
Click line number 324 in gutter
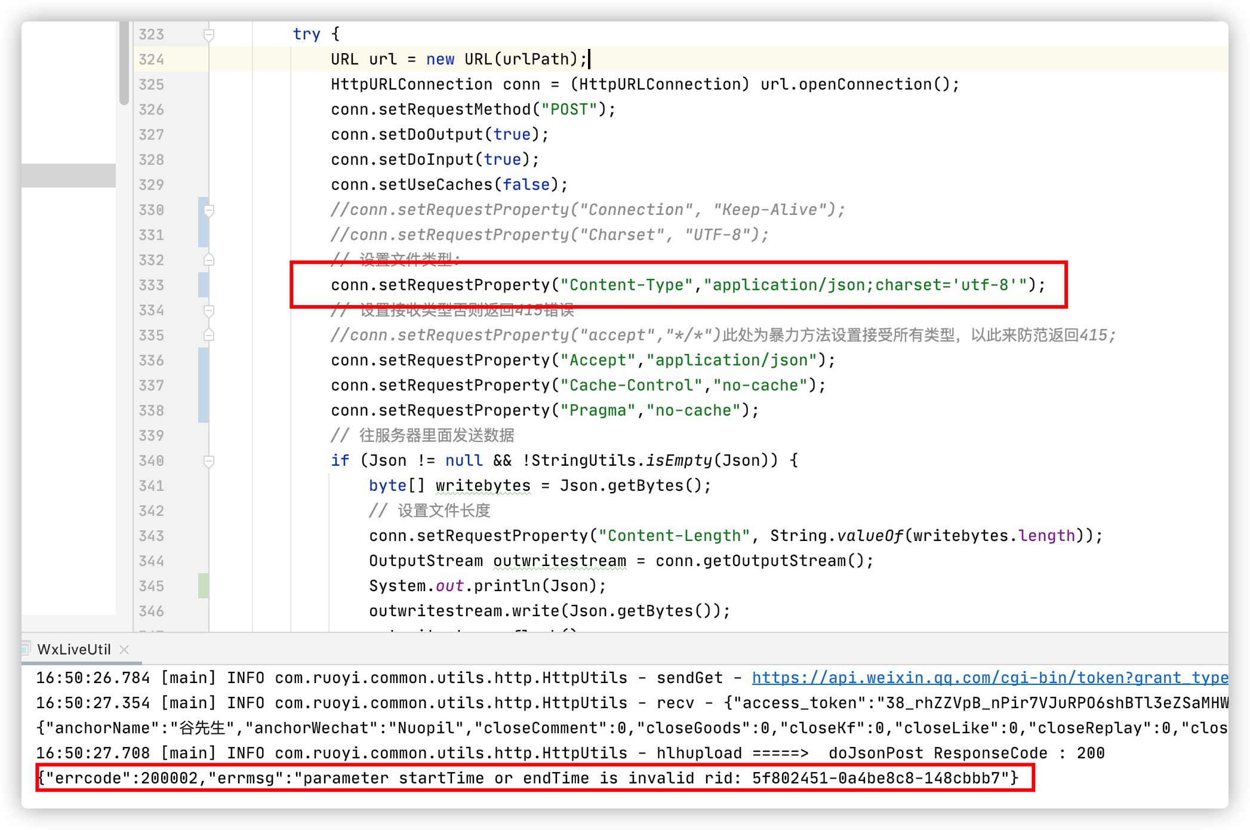pos(152,60)
